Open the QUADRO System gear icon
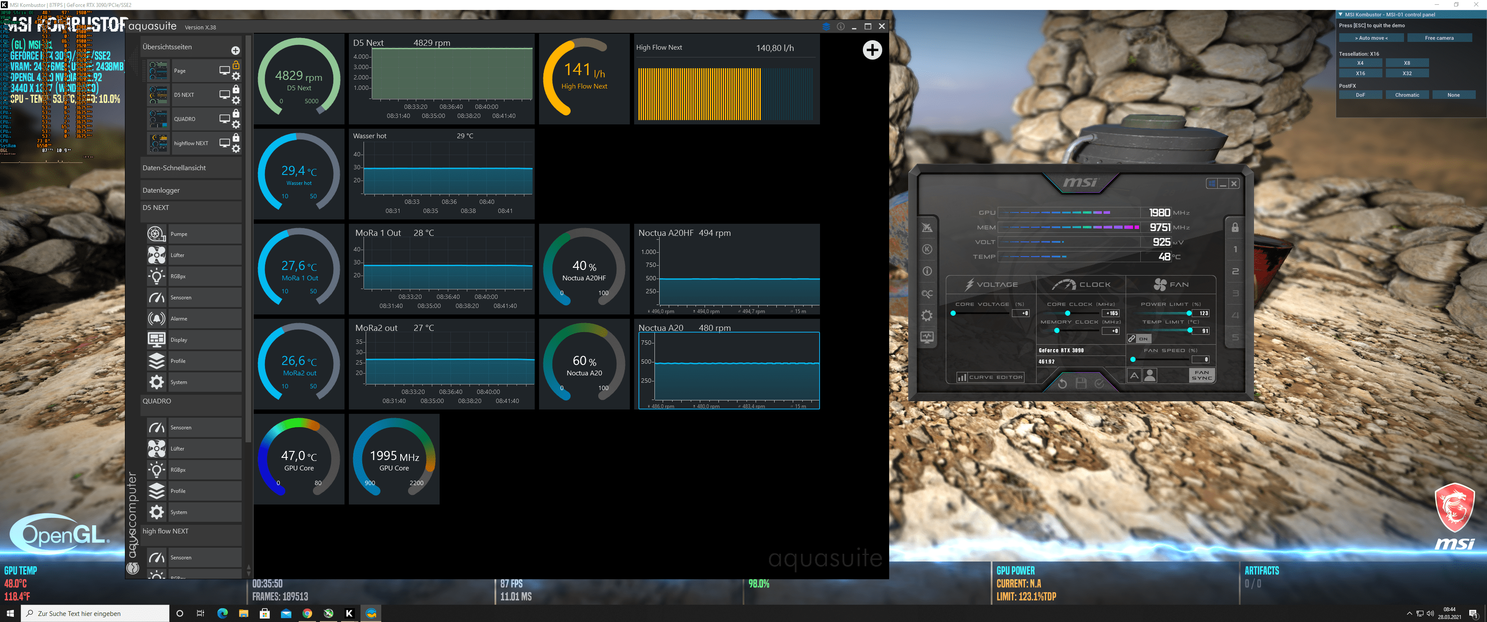This screenshot has height=622, width=1487. click(156, 512)
